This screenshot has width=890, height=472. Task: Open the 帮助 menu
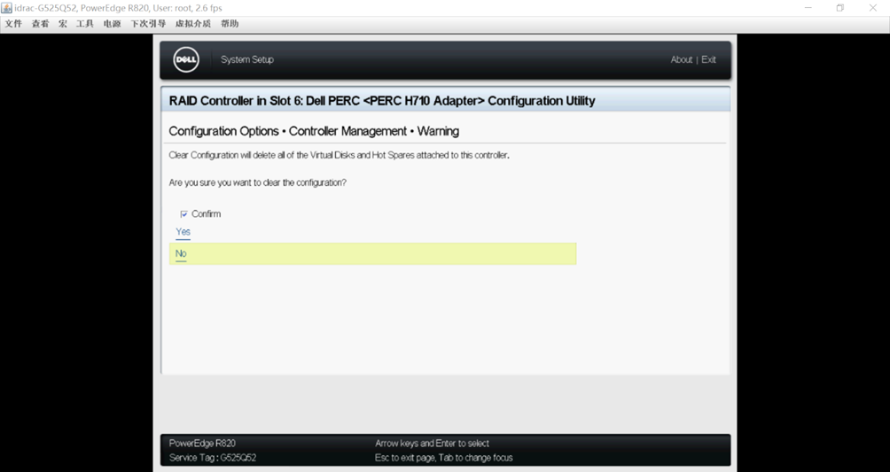pos(230,24)
